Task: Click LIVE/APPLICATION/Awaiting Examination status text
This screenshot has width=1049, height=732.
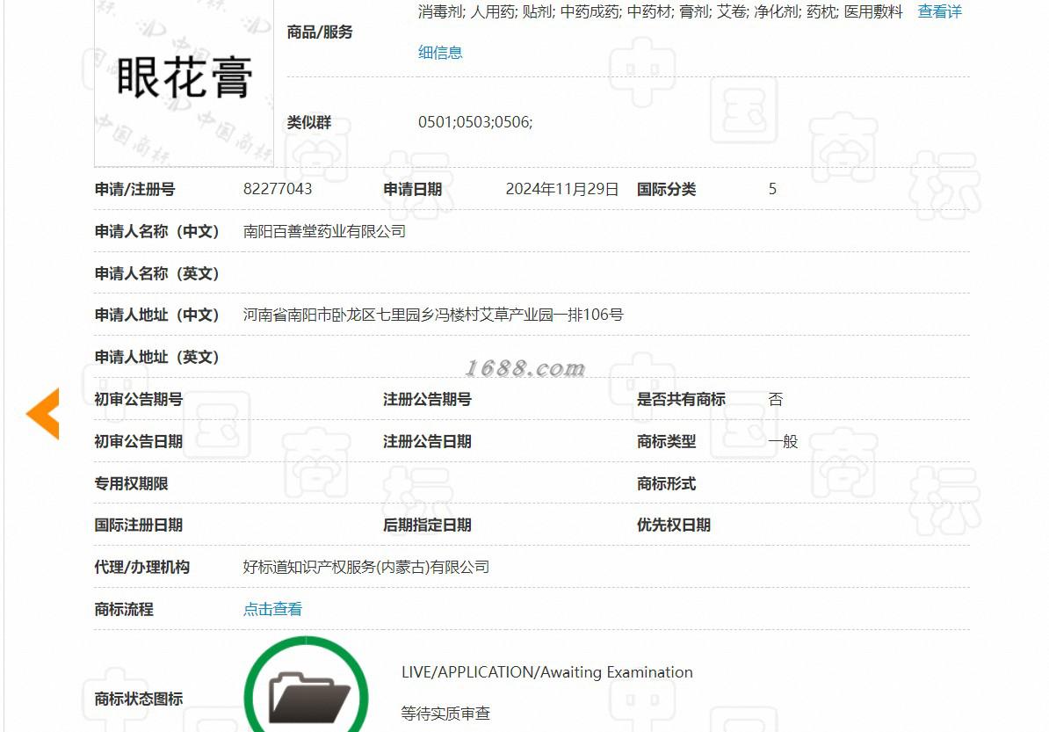Action: [547, 672]
